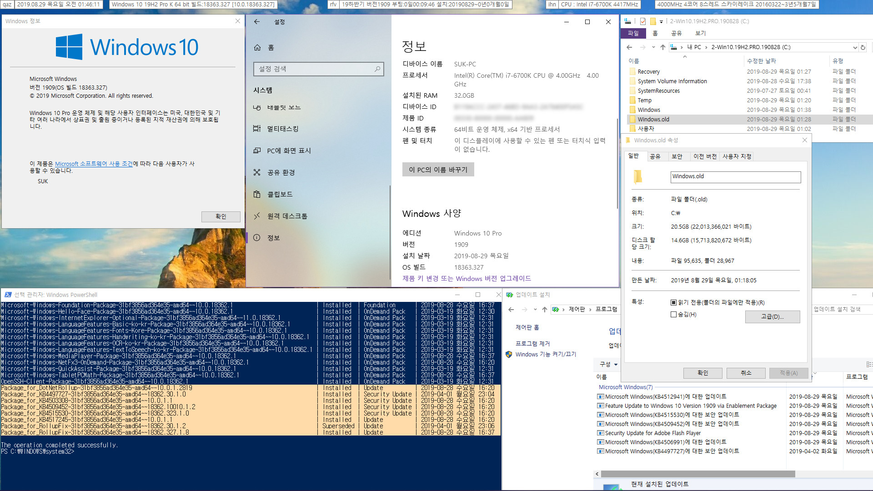Image resolution: width=873 pixels, height=491 pixels.
Task: Click Explorer quick access Properties checkmark icon
Action: tap(642, 21)
